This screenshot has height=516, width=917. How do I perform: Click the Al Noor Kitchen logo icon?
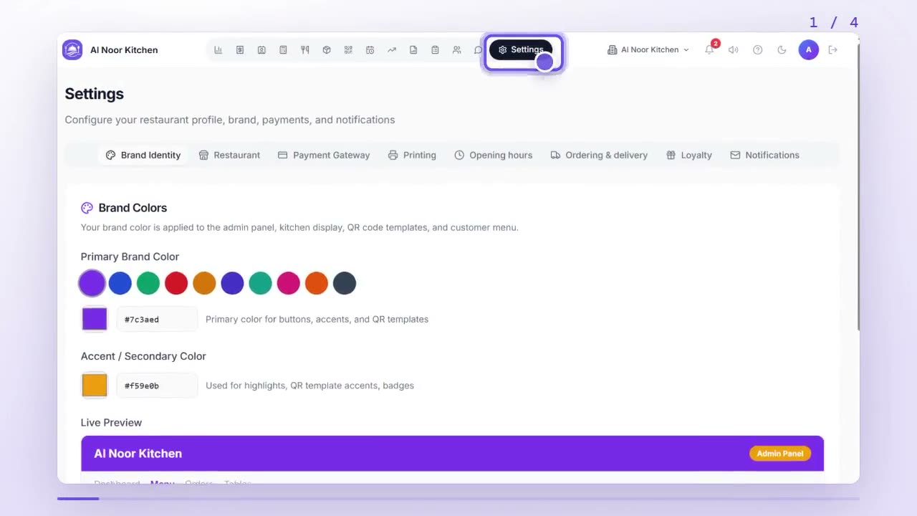72,49
